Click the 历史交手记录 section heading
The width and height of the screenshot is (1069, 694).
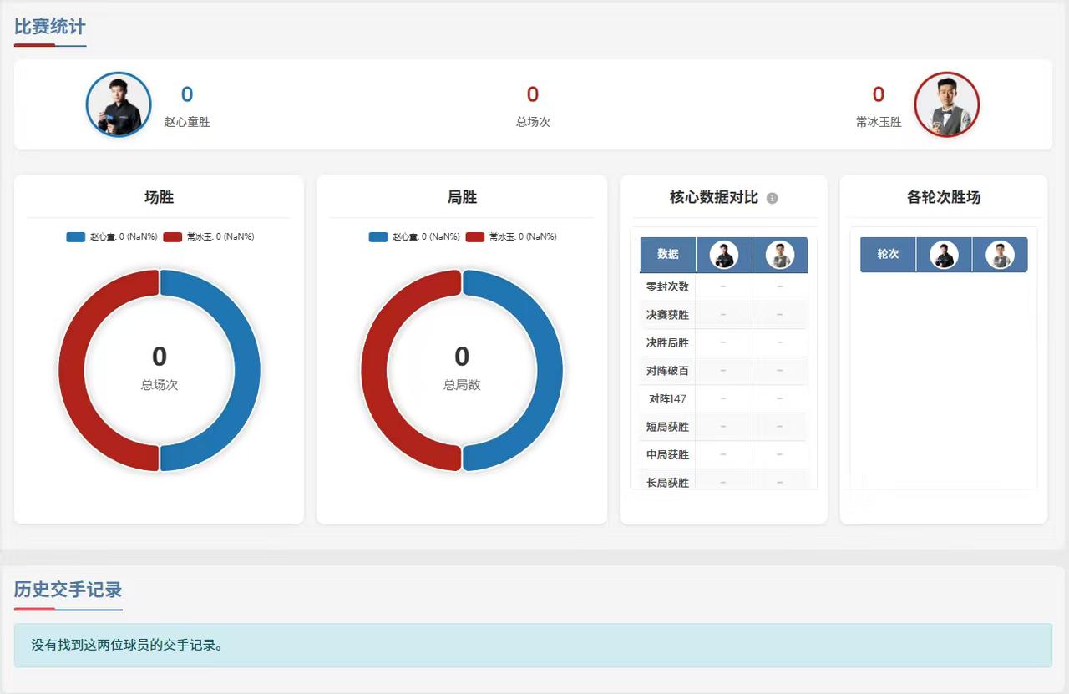pyautogui.click(x=68, y=590)
